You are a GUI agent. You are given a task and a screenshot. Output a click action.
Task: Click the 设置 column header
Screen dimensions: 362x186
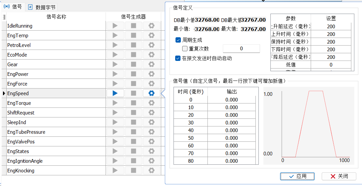pos(331,18)
